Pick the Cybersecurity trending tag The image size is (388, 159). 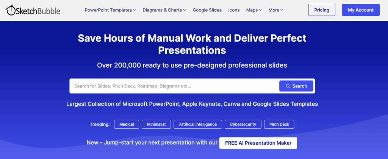[x=243, y=124]
